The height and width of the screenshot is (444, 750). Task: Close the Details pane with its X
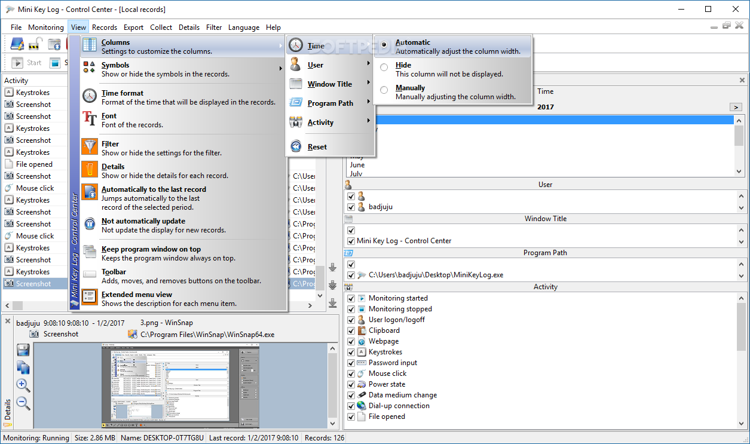8,321
